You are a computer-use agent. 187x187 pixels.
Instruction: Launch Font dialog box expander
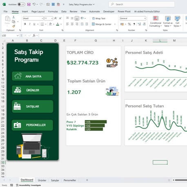pyautogui.click(x=62, y=30)
